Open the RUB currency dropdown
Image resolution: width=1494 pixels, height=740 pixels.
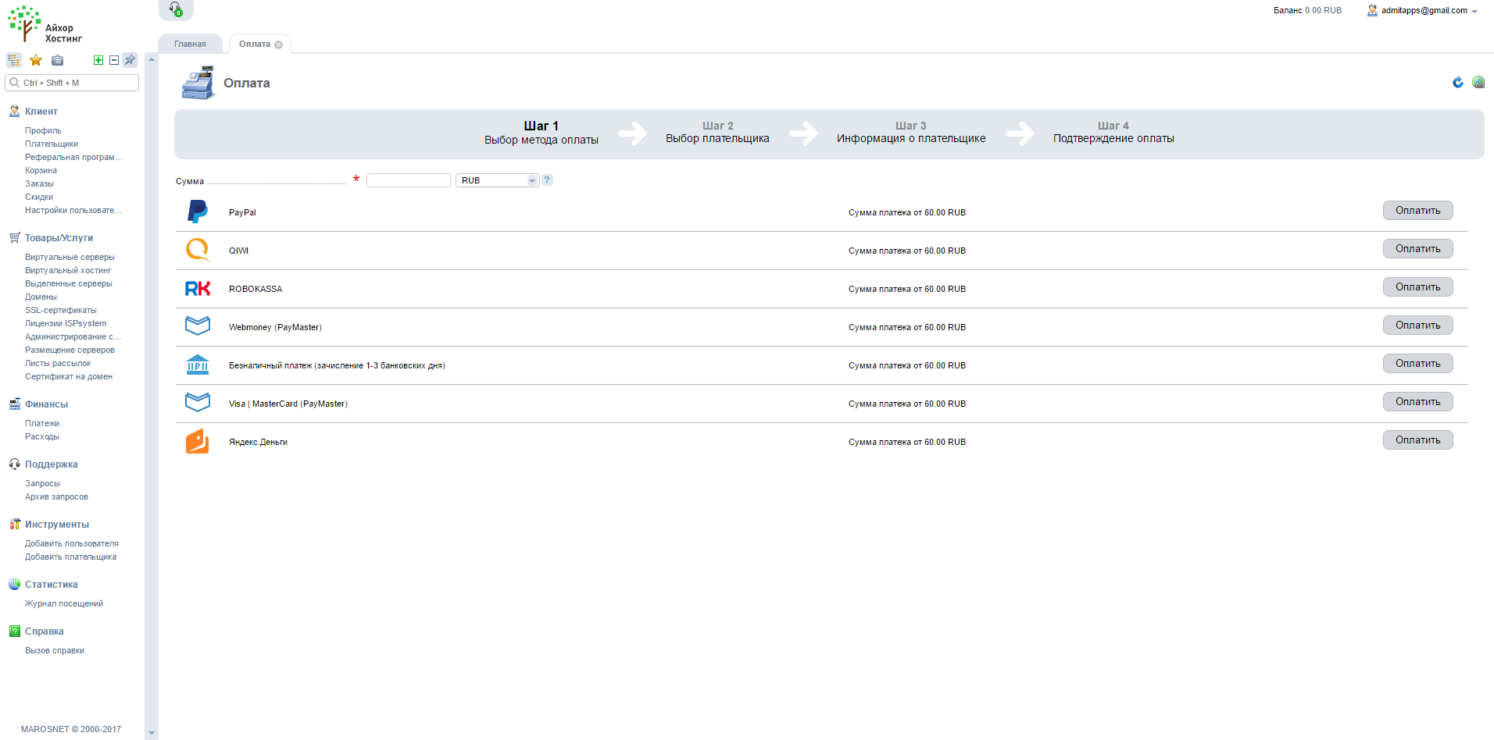point(498,180)
